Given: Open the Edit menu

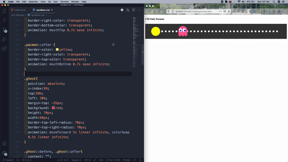Looking at the screenshot, I should click(24, 2).
